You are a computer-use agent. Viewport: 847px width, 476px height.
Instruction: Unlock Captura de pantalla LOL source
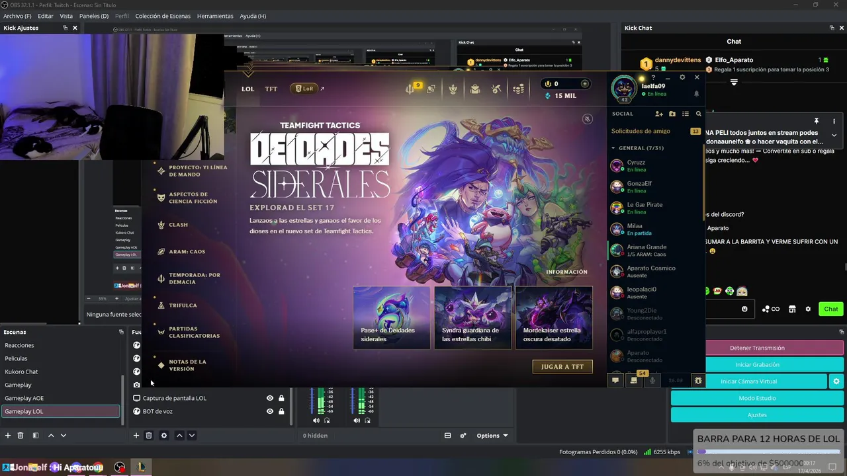tap(281, 398)
